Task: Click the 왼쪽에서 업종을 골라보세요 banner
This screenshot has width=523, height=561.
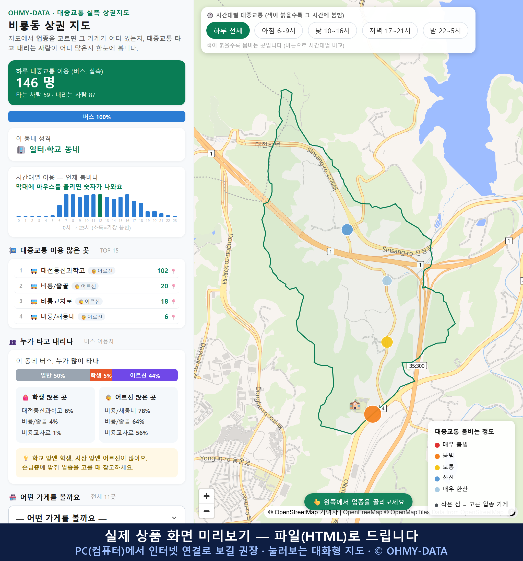Action: [x=358, y=502]
